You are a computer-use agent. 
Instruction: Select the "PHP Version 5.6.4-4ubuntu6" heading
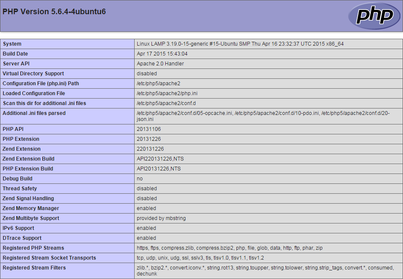(54, 12)
